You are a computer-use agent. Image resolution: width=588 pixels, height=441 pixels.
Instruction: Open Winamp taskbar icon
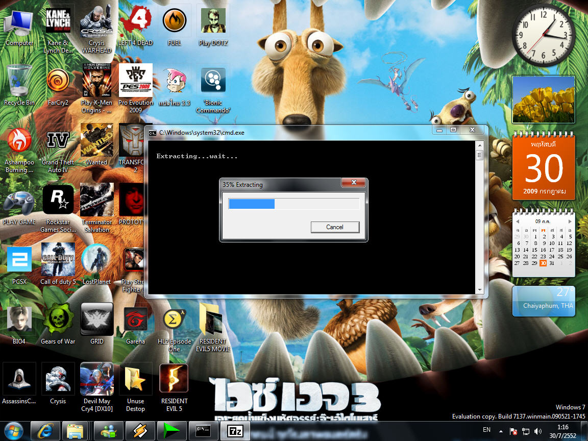pyautogui.click(x=140, y=431)
